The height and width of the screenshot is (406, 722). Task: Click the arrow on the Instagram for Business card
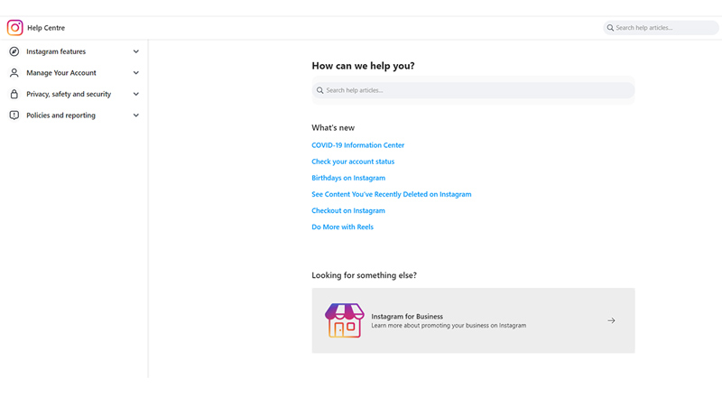(x=611, y=320)
